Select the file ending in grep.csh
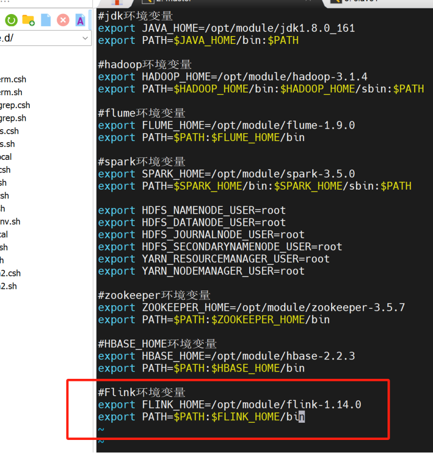Viewport: 433px width, 453px height. 15,106
